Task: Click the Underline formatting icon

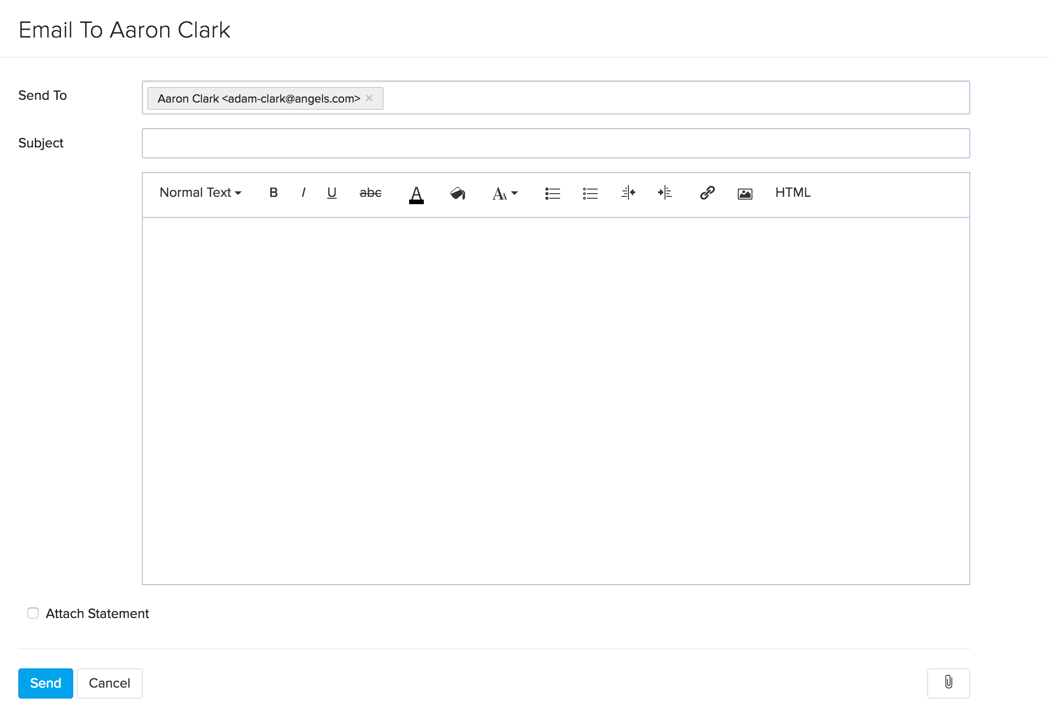Action: (x=331, y=193)
